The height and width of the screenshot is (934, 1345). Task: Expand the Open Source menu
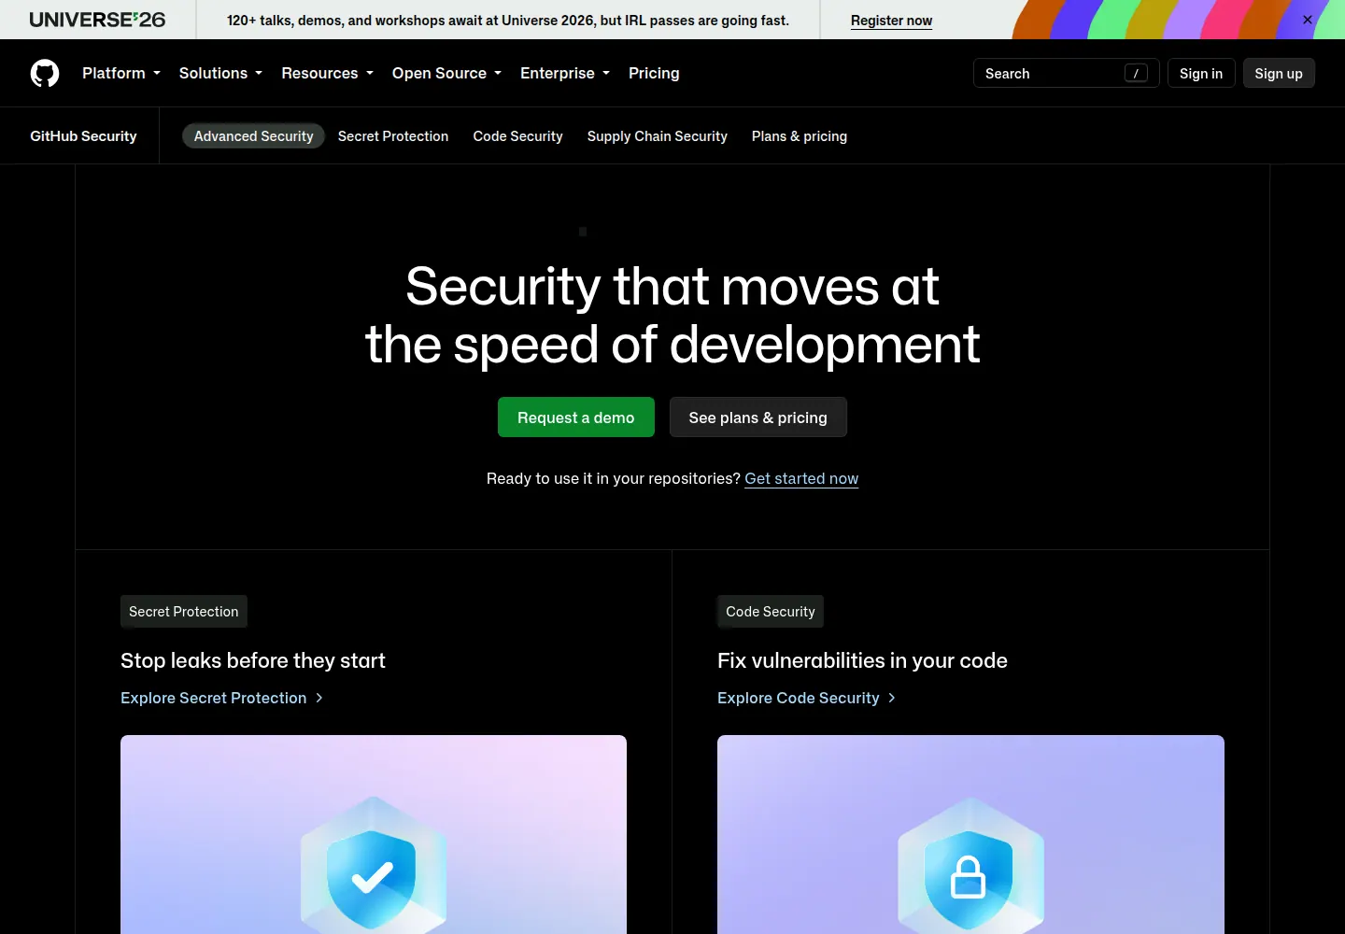(x=446, y=73)
